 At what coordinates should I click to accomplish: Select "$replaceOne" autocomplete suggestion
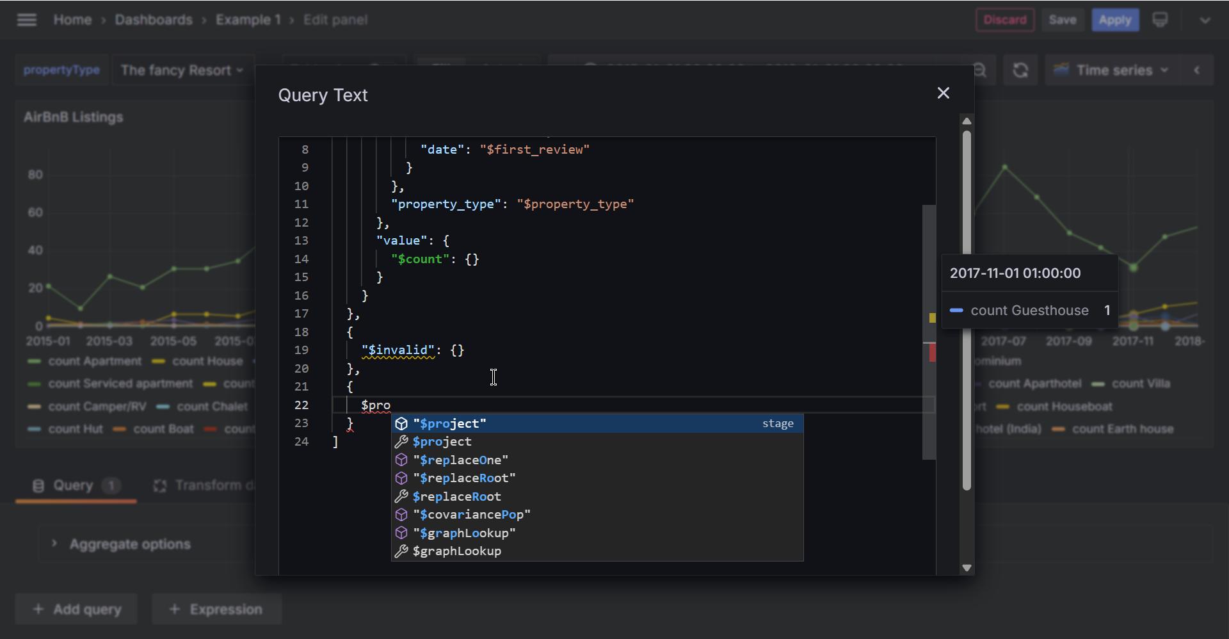point(461,460)
